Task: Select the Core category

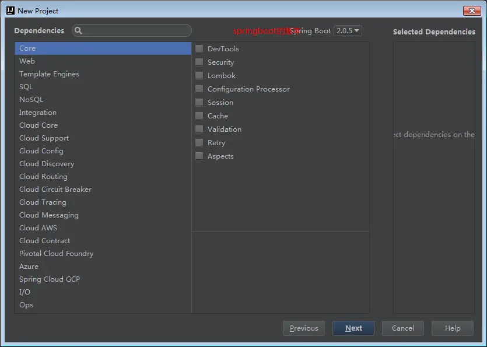Action: pyautogui.click(x=103, y=48)
